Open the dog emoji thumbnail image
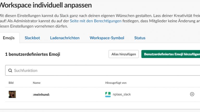 12,94
